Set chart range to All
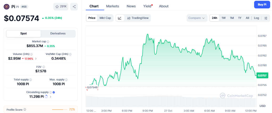 (x=248, y=18)
